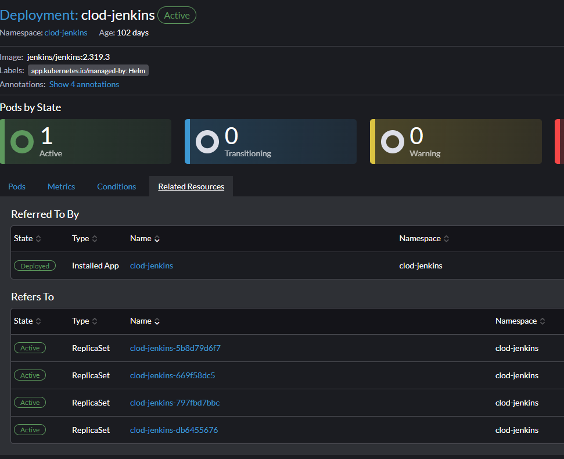Click the Deployed state badge
Screen dimensions: 564x459
[x=34, y=266]
